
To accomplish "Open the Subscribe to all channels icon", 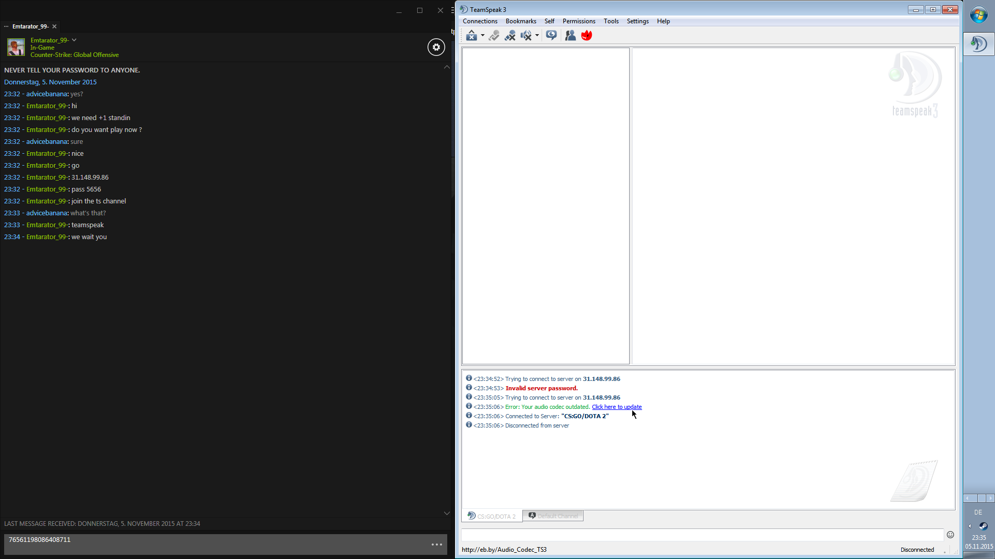I will (x=551, y=35).
